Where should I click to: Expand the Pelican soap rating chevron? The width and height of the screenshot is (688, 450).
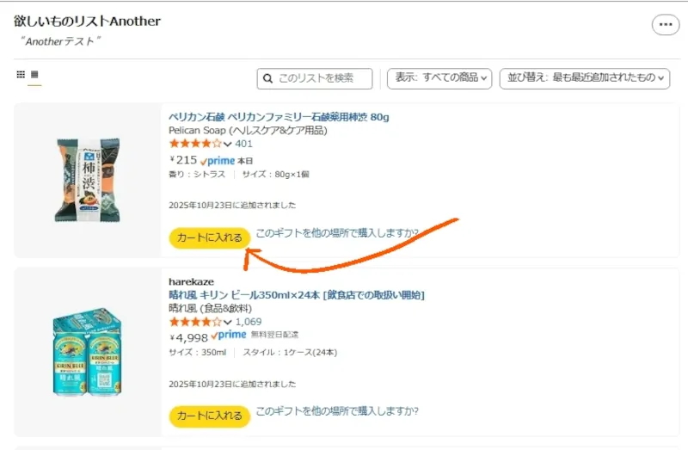(228, 145)
